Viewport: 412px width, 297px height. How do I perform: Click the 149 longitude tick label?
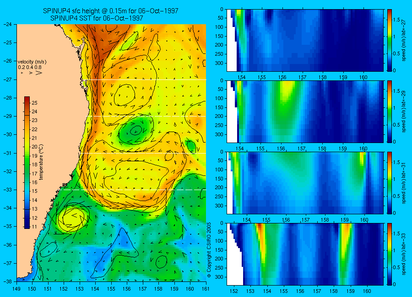16,289
